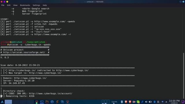Open the green checkmark updates tray icon

[x=138, y=102]
